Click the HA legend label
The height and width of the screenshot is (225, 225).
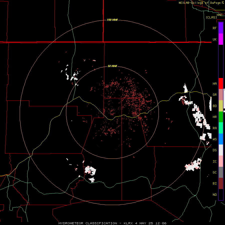[x=214, y=83]
